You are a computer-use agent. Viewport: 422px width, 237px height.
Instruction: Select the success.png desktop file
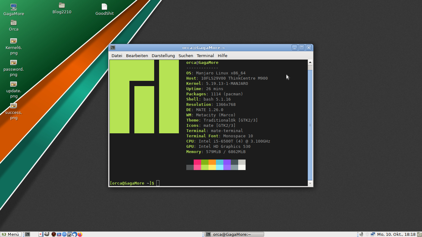pyautogui.click(x=14, y=111)
